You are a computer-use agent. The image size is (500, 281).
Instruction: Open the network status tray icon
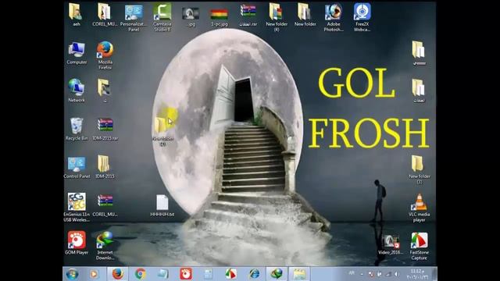click(x=388, y=274)
